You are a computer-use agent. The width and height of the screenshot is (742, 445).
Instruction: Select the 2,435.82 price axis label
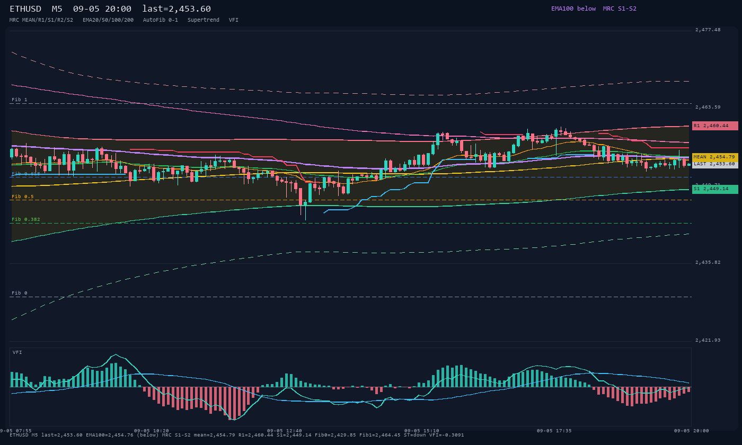tap(708, 263)
